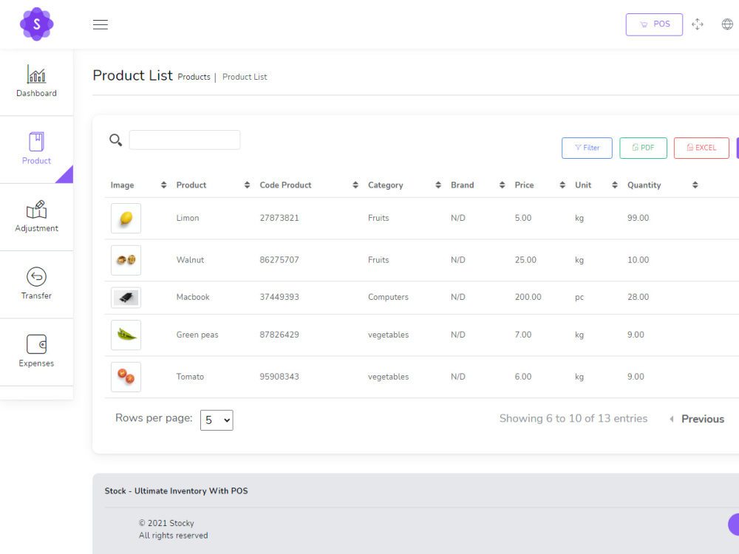Viewport: 739px width, 554px height.
Task: Sort by Code Product column arrows
Action: [x=355, y=185]
